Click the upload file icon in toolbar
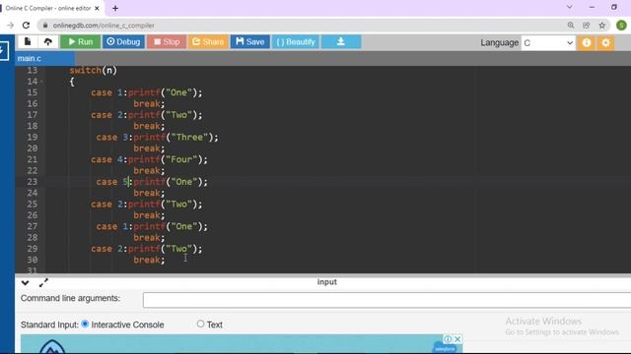631x354 pixels. tap(48, 41)
